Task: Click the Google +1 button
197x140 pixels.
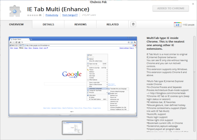Action: coord(178,25)
